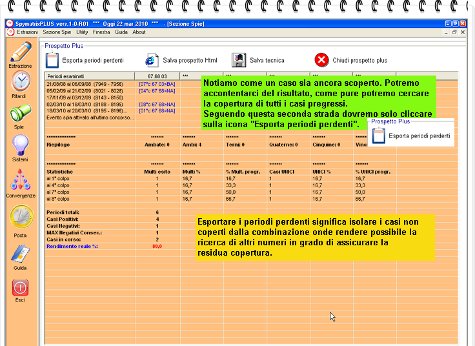Click the Rendimento reale % label
The width and height of the screenshot is (475, 346).
pyautogui.click(x=72, y=247)
